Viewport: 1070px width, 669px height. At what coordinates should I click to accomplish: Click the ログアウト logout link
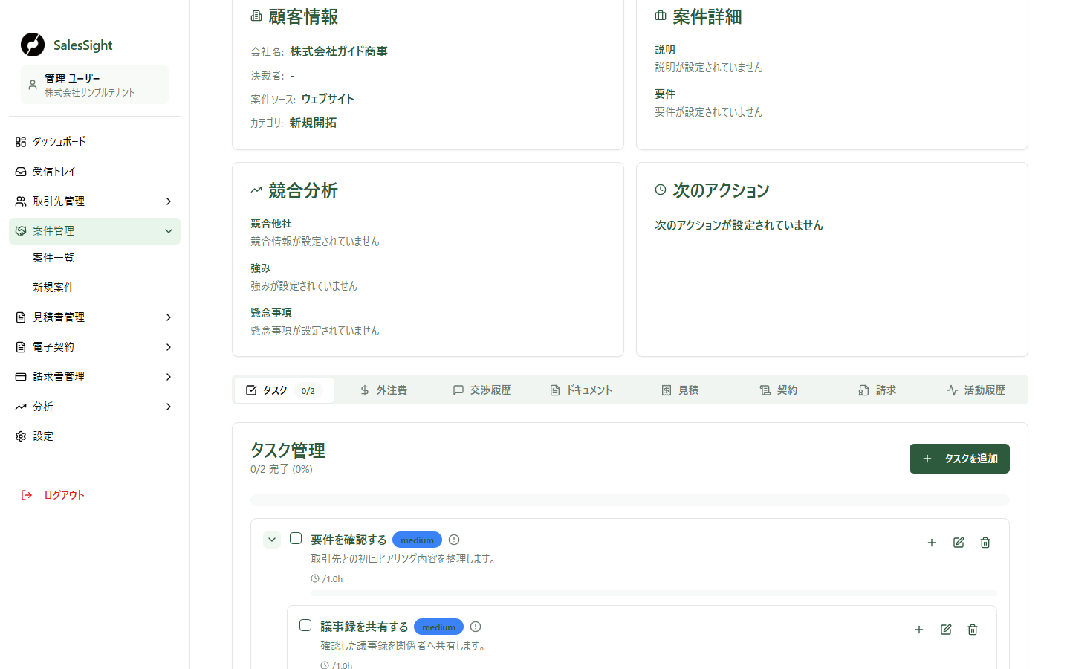pyautogui.click(x=53, y=495)
